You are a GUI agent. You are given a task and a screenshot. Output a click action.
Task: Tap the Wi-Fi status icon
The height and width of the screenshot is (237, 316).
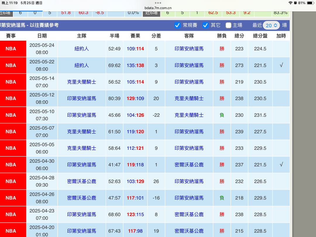pyautogui.click(x=291, y=3)
